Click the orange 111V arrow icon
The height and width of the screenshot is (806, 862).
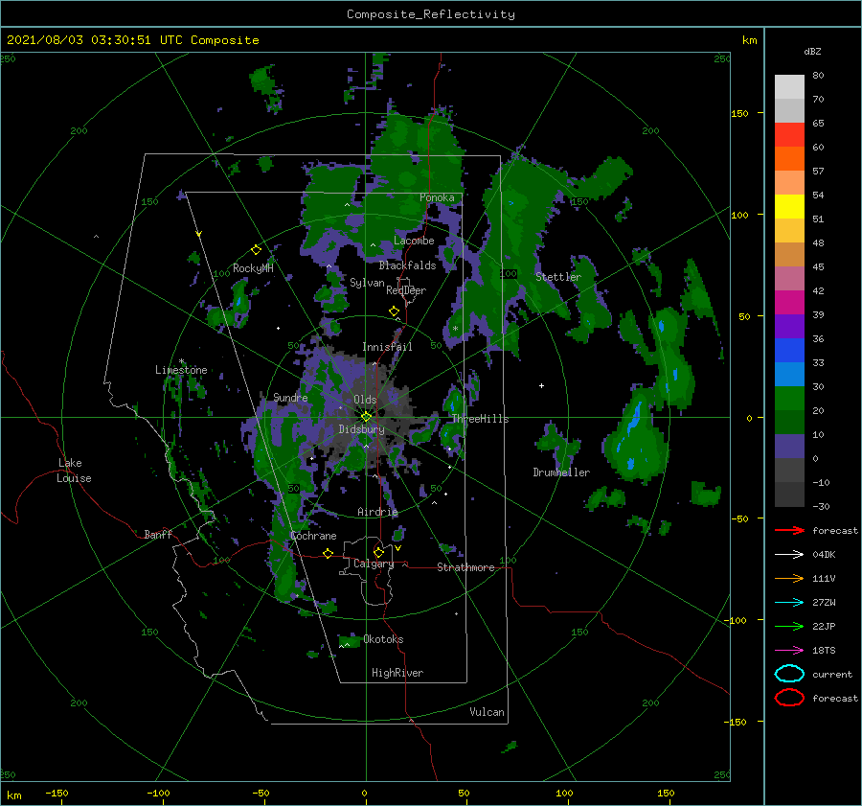coord(789,578)
